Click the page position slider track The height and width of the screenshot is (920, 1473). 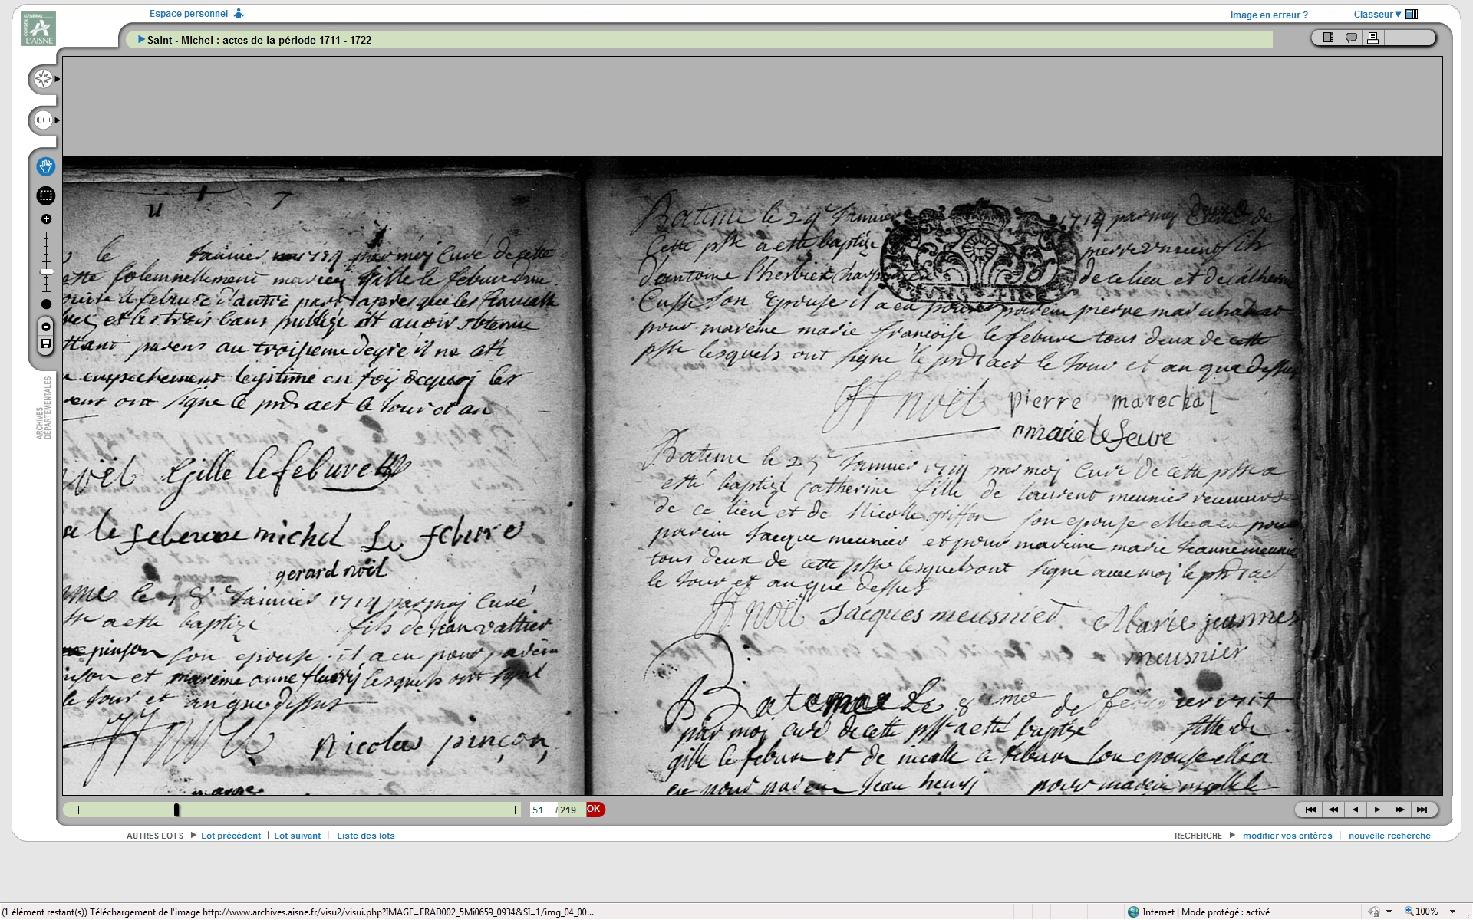(x=345, y=810)
